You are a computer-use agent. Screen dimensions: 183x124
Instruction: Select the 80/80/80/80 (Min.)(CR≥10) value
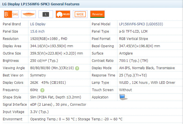[52, 68]
